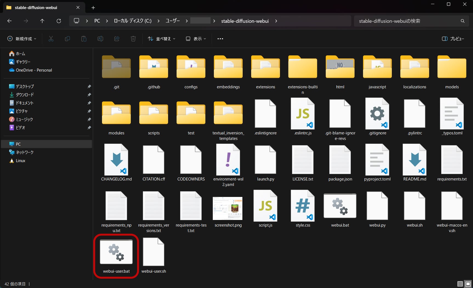
Task: Expand chevron after ユーザー in address bar
Action: (187, 21)
